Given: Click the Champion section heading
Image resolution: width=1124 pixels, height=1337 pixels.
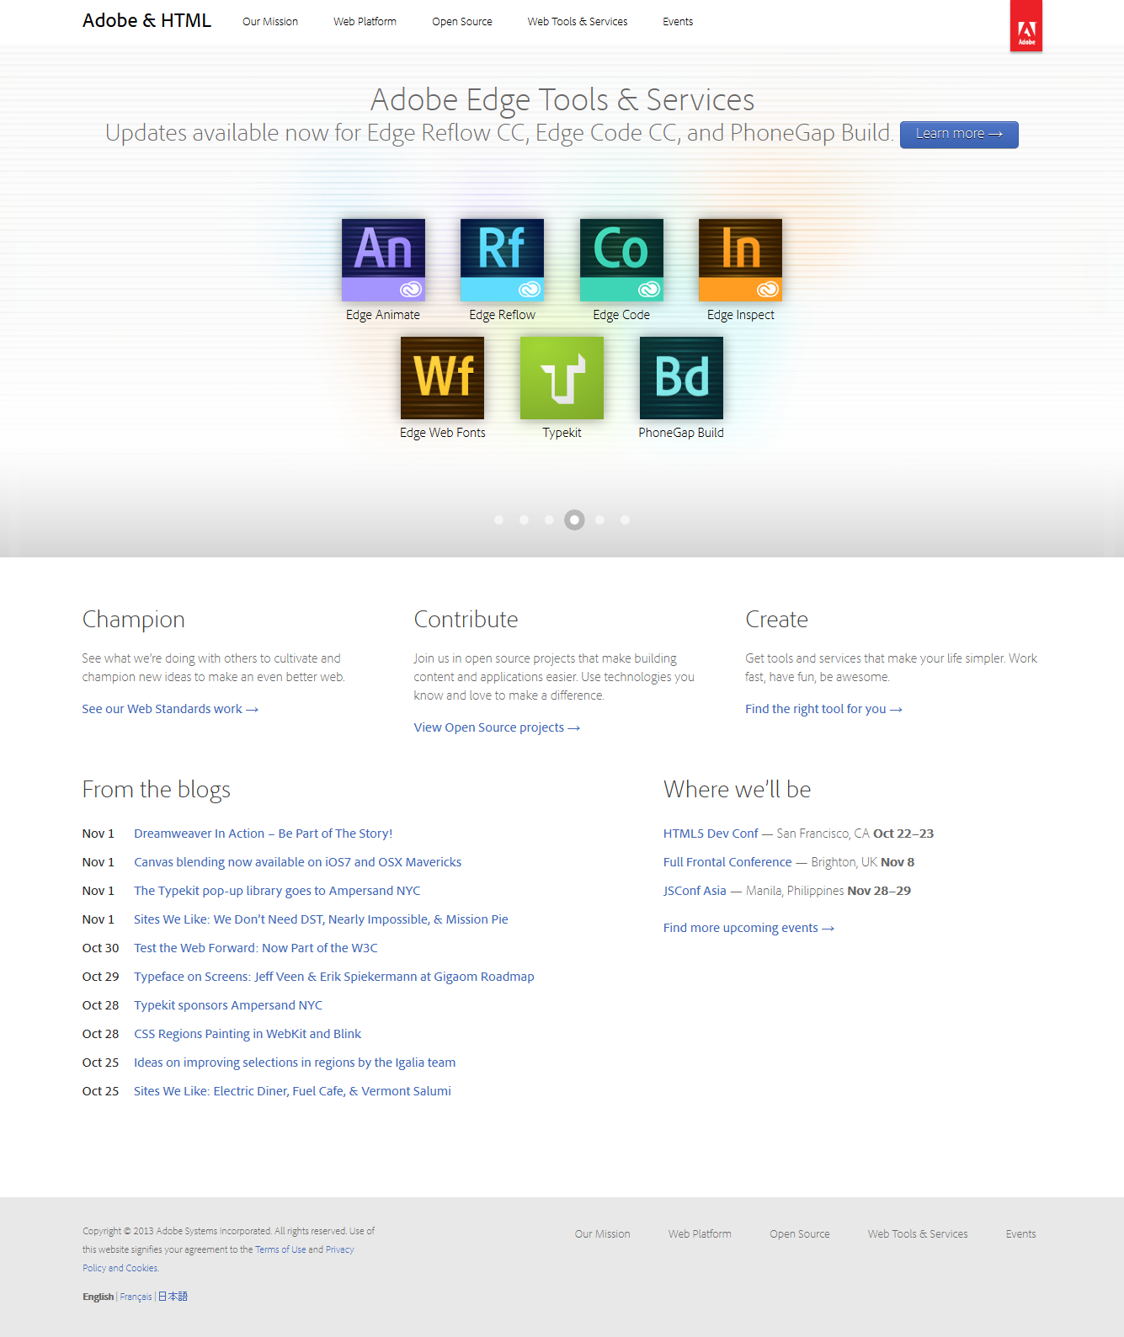Looking at the screenshot, I should (x=133, y=620).
